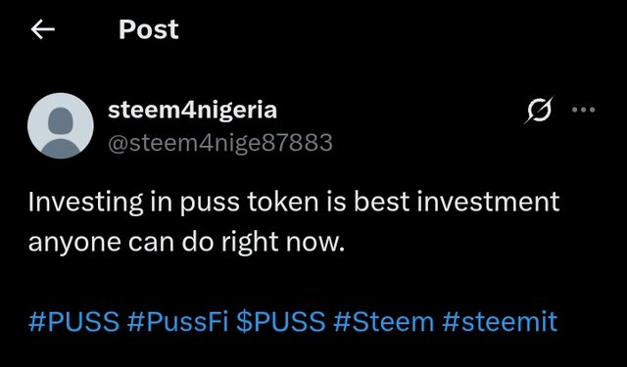Expand the overflow menu beside the Grok icon
Screen dimensions: 627x367
(x=584, y=110)
